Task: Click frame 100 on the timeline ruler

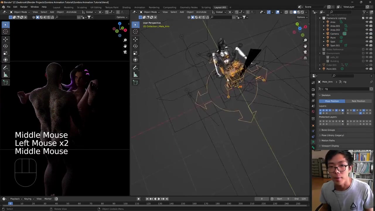Action: 125,204
